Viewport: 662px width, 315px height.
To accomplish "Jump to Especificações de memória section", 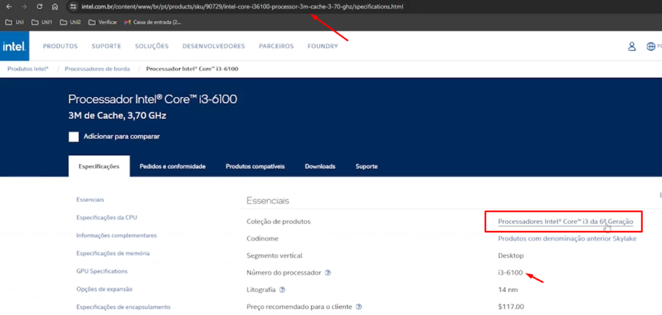I will [112, 254].
